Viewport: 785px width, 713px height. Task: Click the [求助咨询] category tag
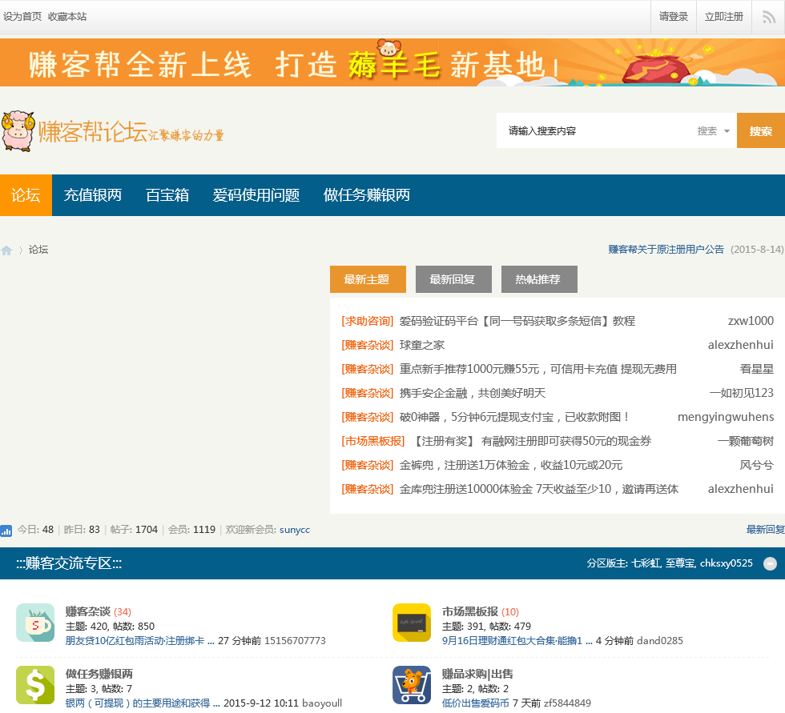[x=368, y=321]
